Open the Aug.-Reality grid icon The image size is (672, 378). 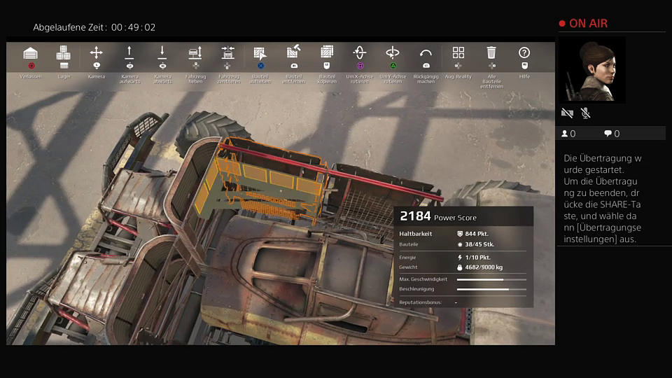(458, 54)
